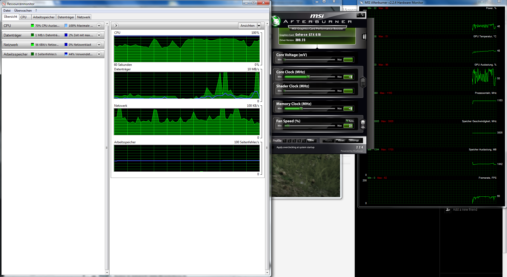Click the Core Voltage slider track
The height and width of the screenshot is (277, 507).
[x=310, y=60]
